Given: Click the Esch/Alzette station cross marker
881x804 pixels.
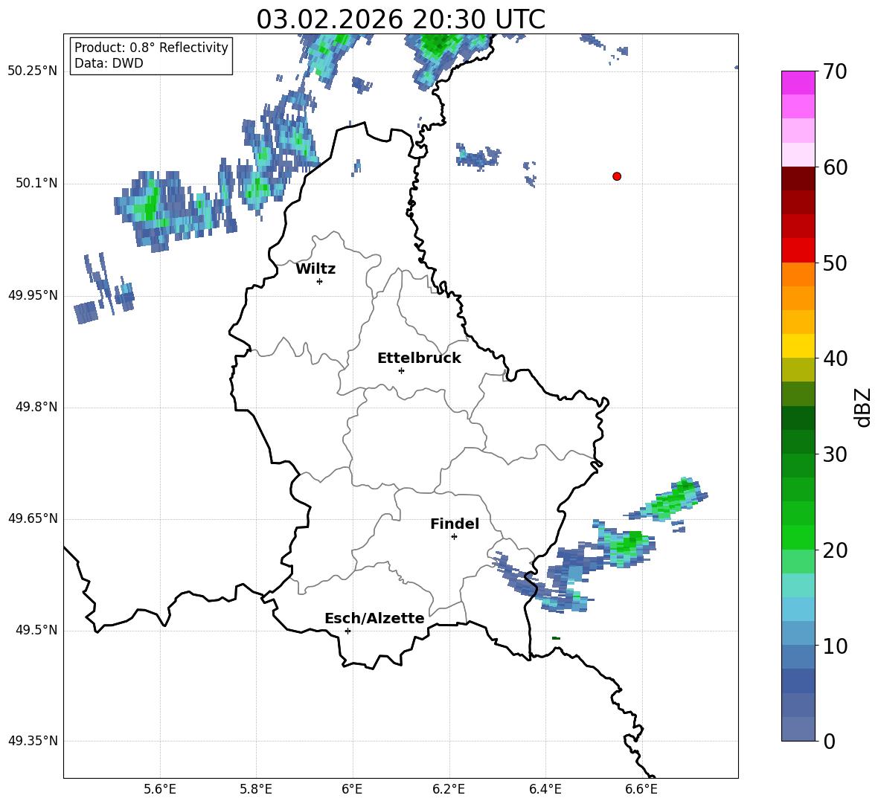Looking at the screenshot, I should 347,631.
